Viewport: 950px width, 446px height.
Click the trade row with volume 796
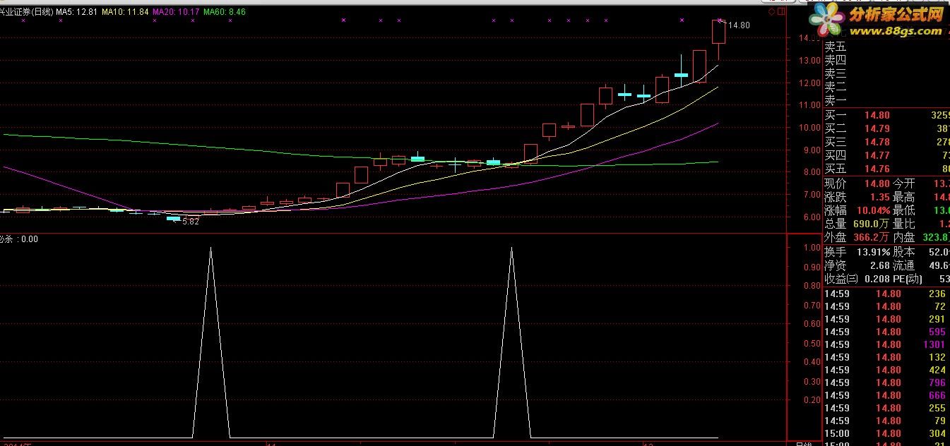point(886,382)
